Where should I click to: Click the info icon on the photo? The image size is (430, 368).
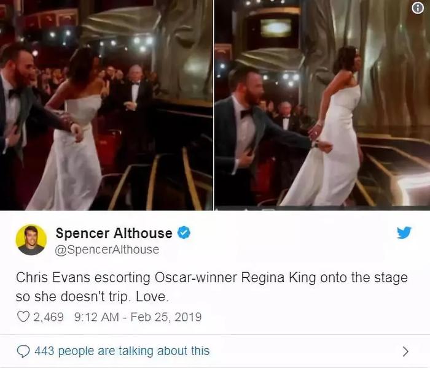click(x=418, y=9)
